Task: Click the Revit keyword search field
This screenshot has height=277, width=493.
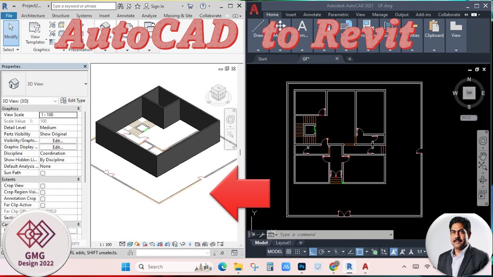Action: 84,6
